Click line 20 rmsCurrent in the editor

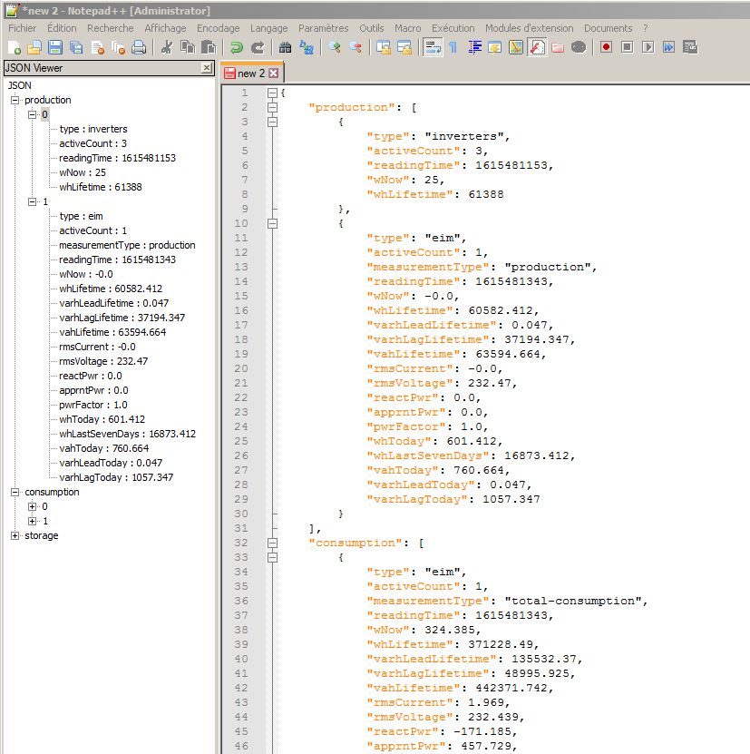[x=406, y=368]
